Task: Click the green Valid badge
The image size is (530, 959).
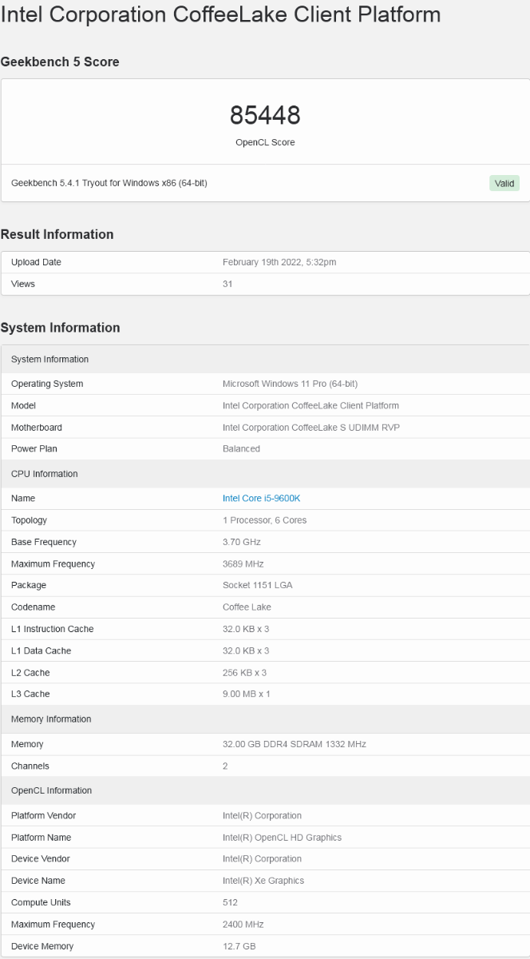Action: (504, 183)
